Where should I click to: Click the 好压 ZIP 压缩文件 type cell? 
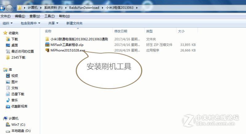(159, 45)
